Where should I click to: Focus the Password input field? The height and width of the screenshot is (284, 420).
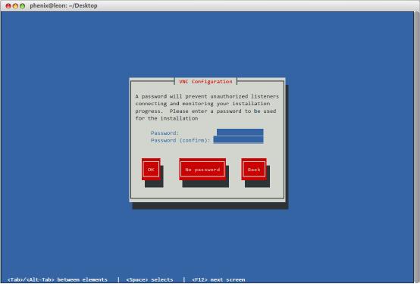(240, 133)
